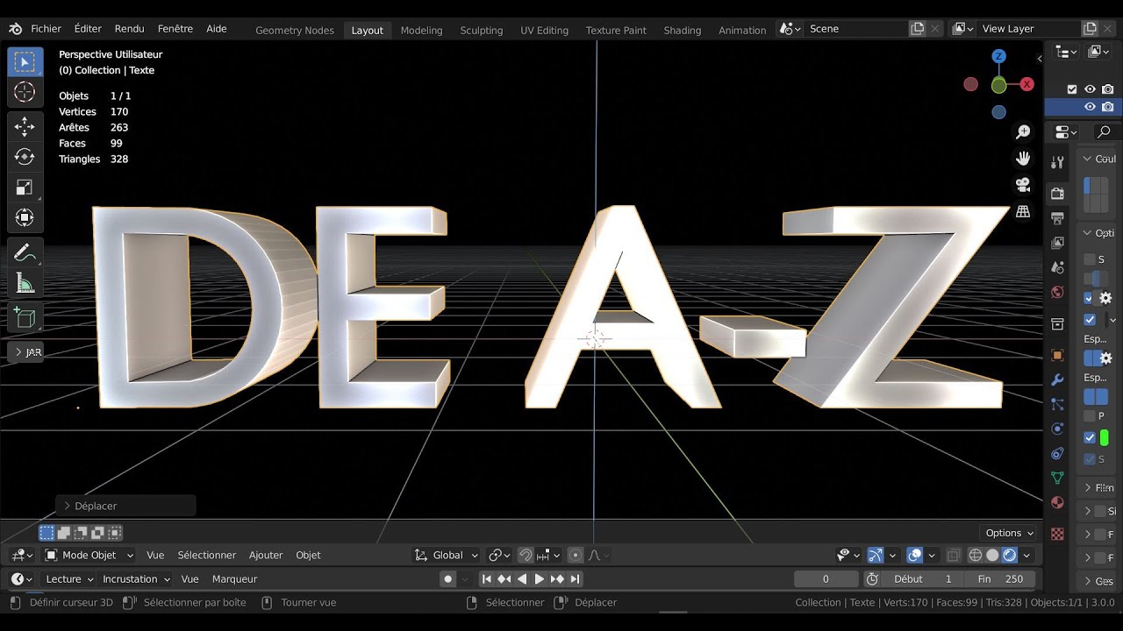Open the Particles properties tab
1123x631 pixels.
1057,404
